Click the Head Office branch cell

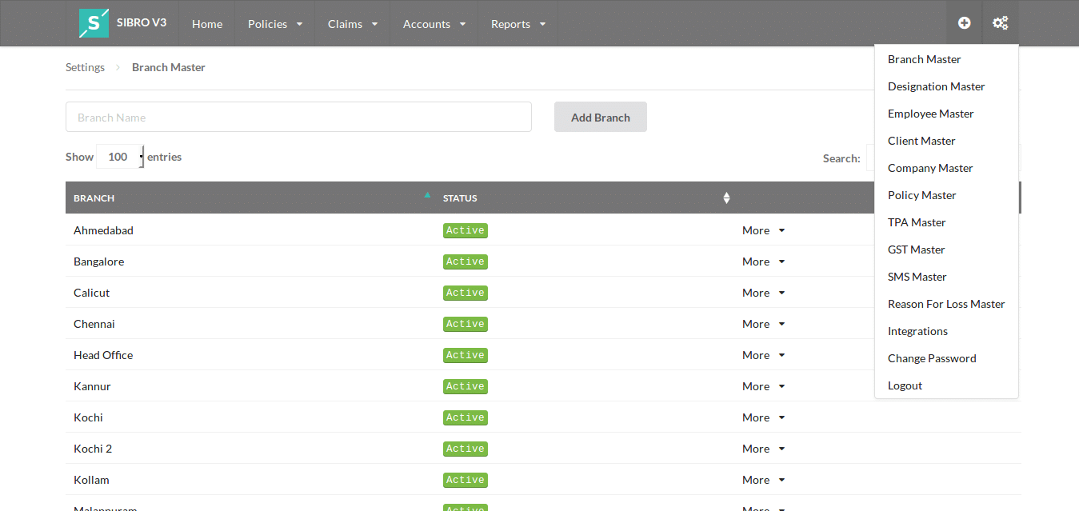250,355
